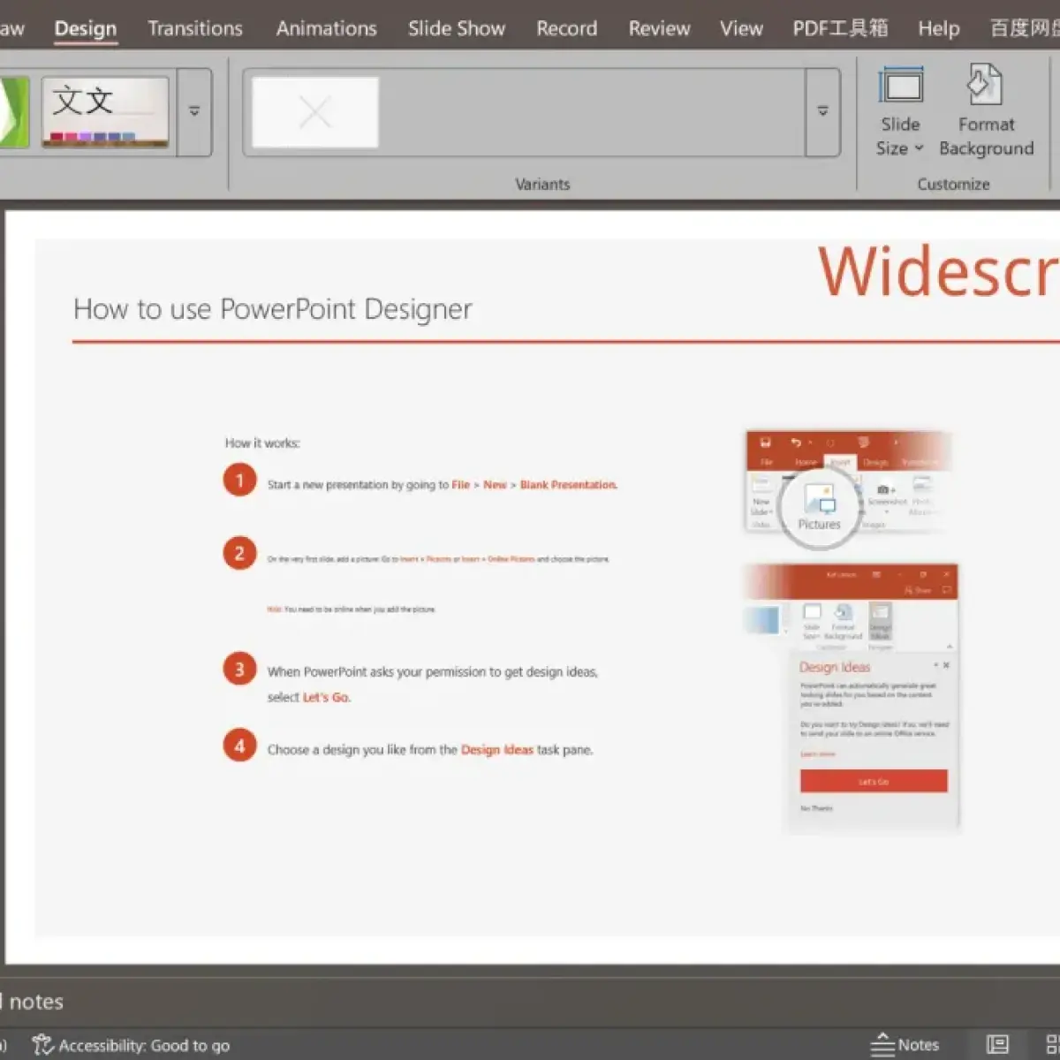Expand the Variants gallery dropdown
The image size is (1060, 1060).
click(x=822, y=111)
